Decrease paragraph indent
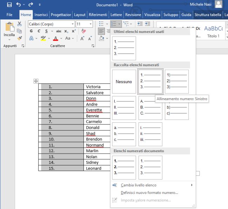 click(x=140, y=24)
